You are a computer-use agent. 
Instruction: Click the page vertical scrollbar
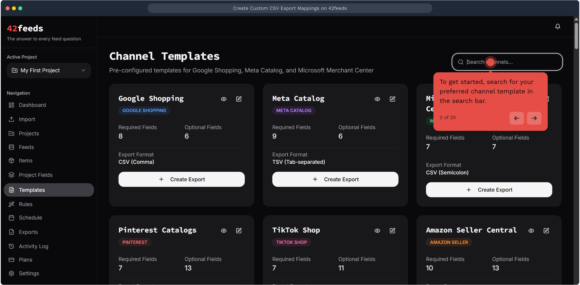(576, 36)
